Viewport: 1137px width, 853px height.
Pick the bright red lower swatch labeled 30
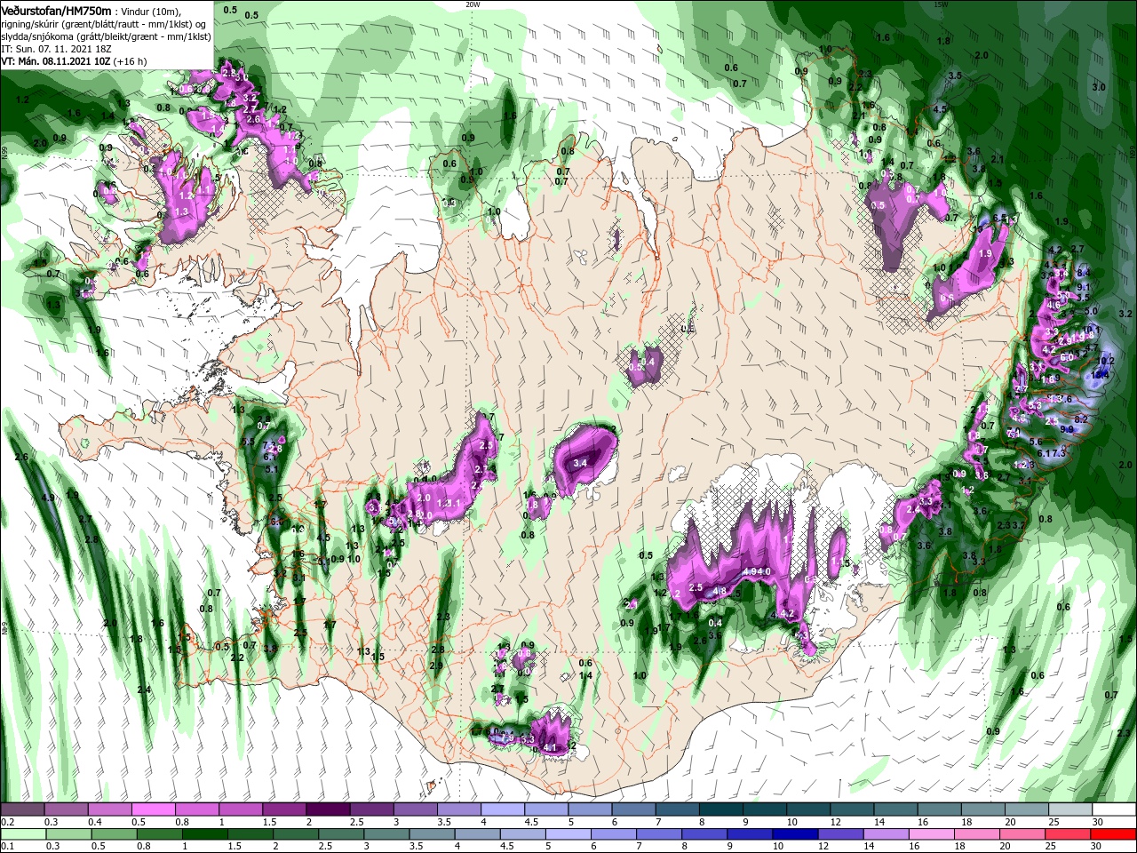(x=1113, y=834)
